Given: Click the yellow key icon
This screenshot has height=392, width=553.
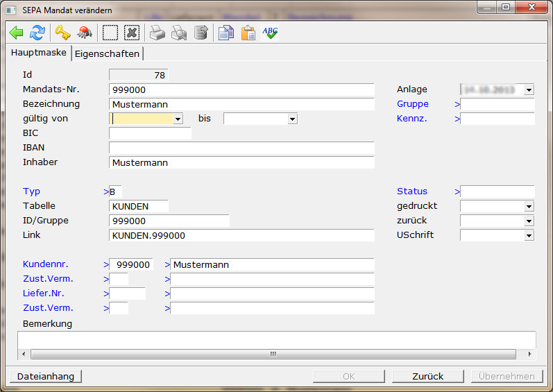Looking at the screenshot, I should [x=63, y=33].
